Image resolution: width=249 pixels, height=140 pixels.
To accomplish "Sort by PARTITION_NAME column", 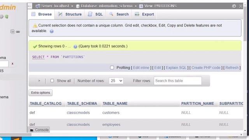I will coord(198,104).
